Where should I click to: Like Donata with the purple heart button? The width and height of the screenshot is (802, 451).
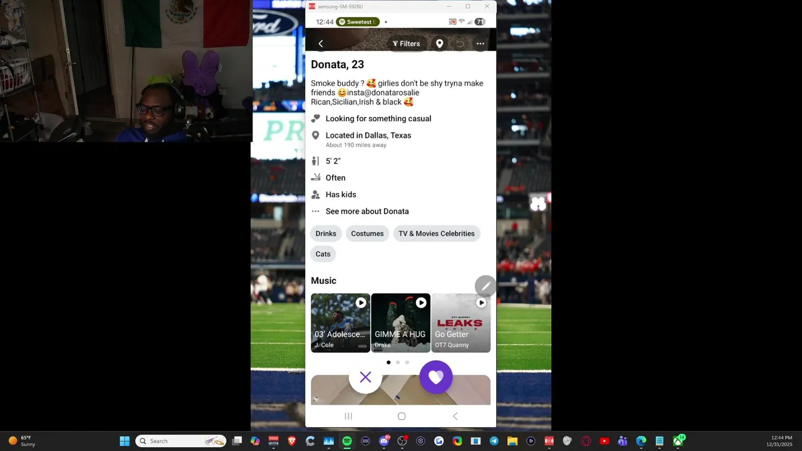[436, 377]
